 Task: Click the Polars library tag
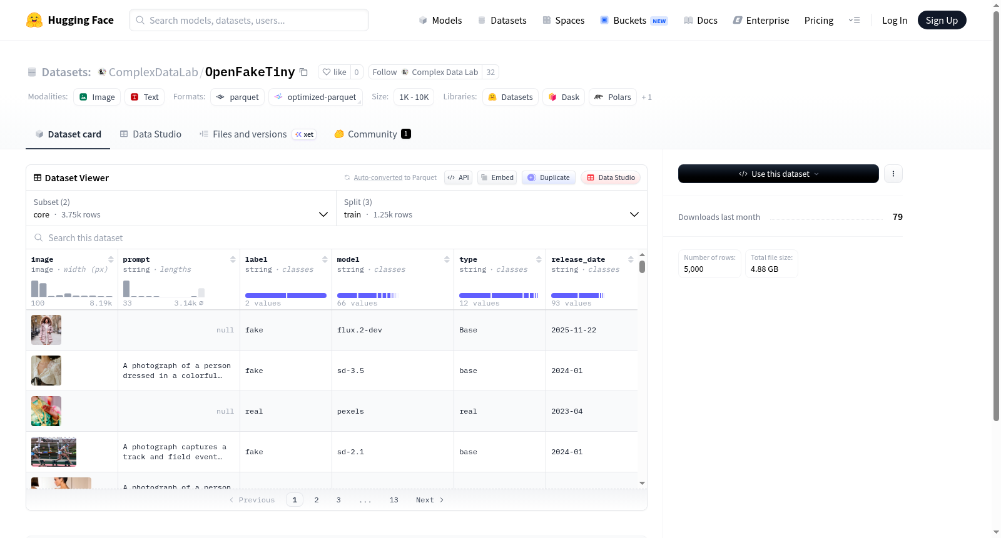613,97
